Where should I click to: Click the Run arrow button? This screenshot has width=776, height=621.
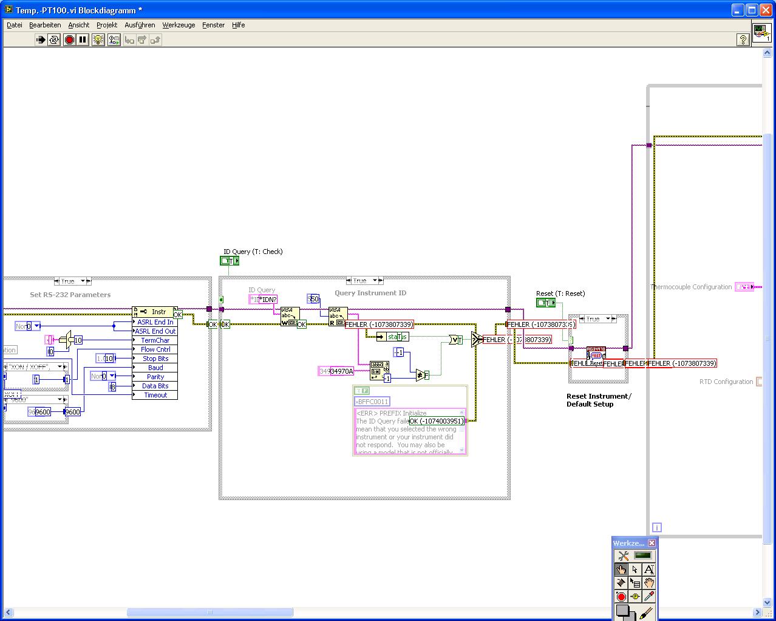[x=40, y=40]
